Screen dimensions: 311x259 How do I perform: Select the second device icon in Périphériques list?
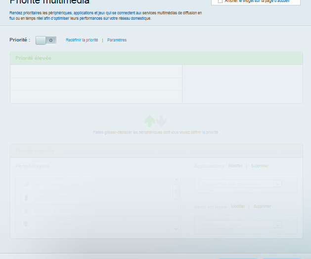[x=26, y=198]
